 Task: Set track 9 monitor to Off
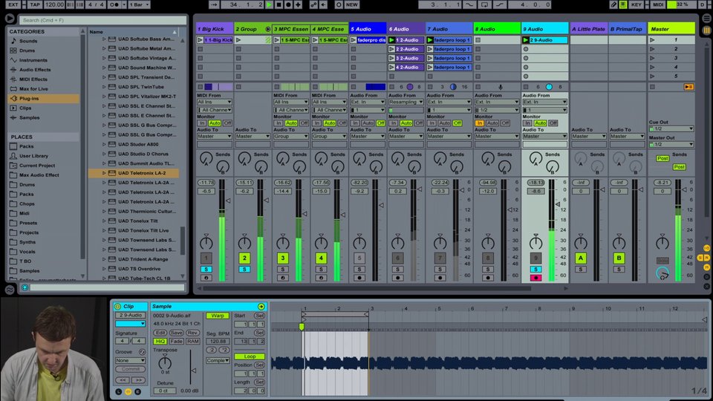[553, 123]
